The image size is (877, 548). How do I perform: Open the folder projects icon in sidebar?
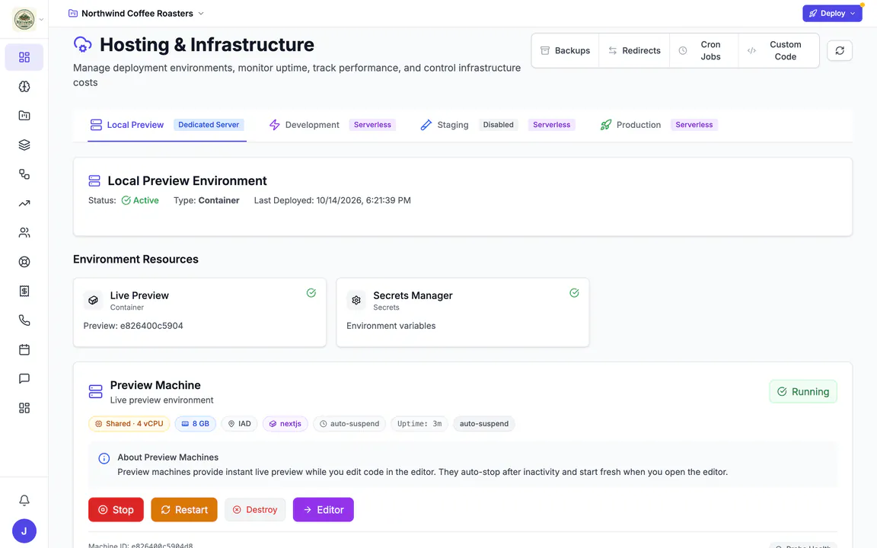[x=24, y=116]
